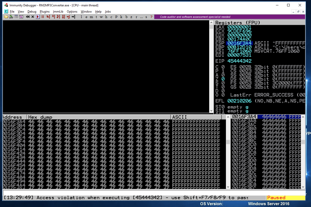Show Patches with the 'P' icon
311x207 pixels.
tap(116, 17)
